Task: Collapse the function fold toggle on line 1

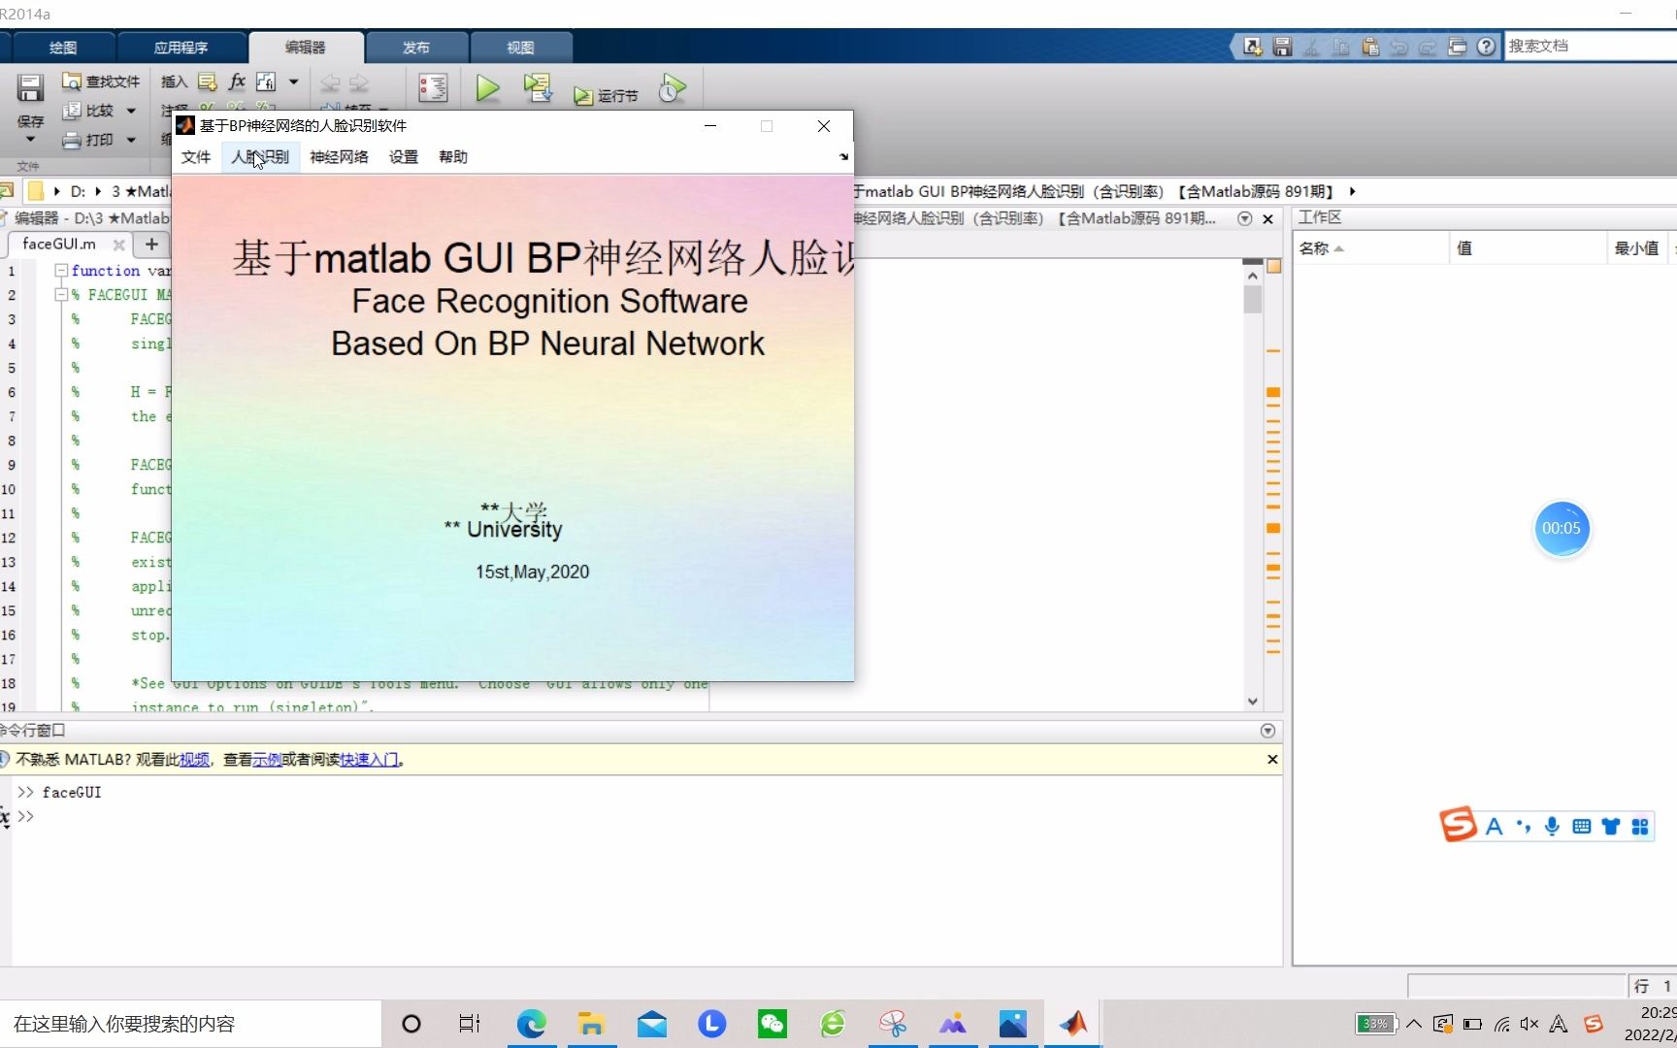Action: click(x=61, y=271)
